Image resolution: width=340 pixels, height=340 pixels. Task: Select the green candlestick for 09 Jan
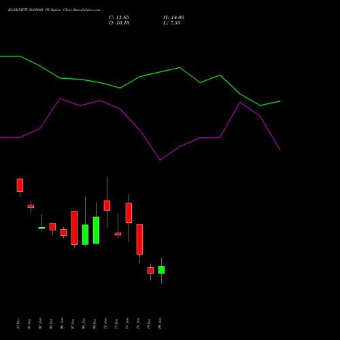(x=96, y=231)
